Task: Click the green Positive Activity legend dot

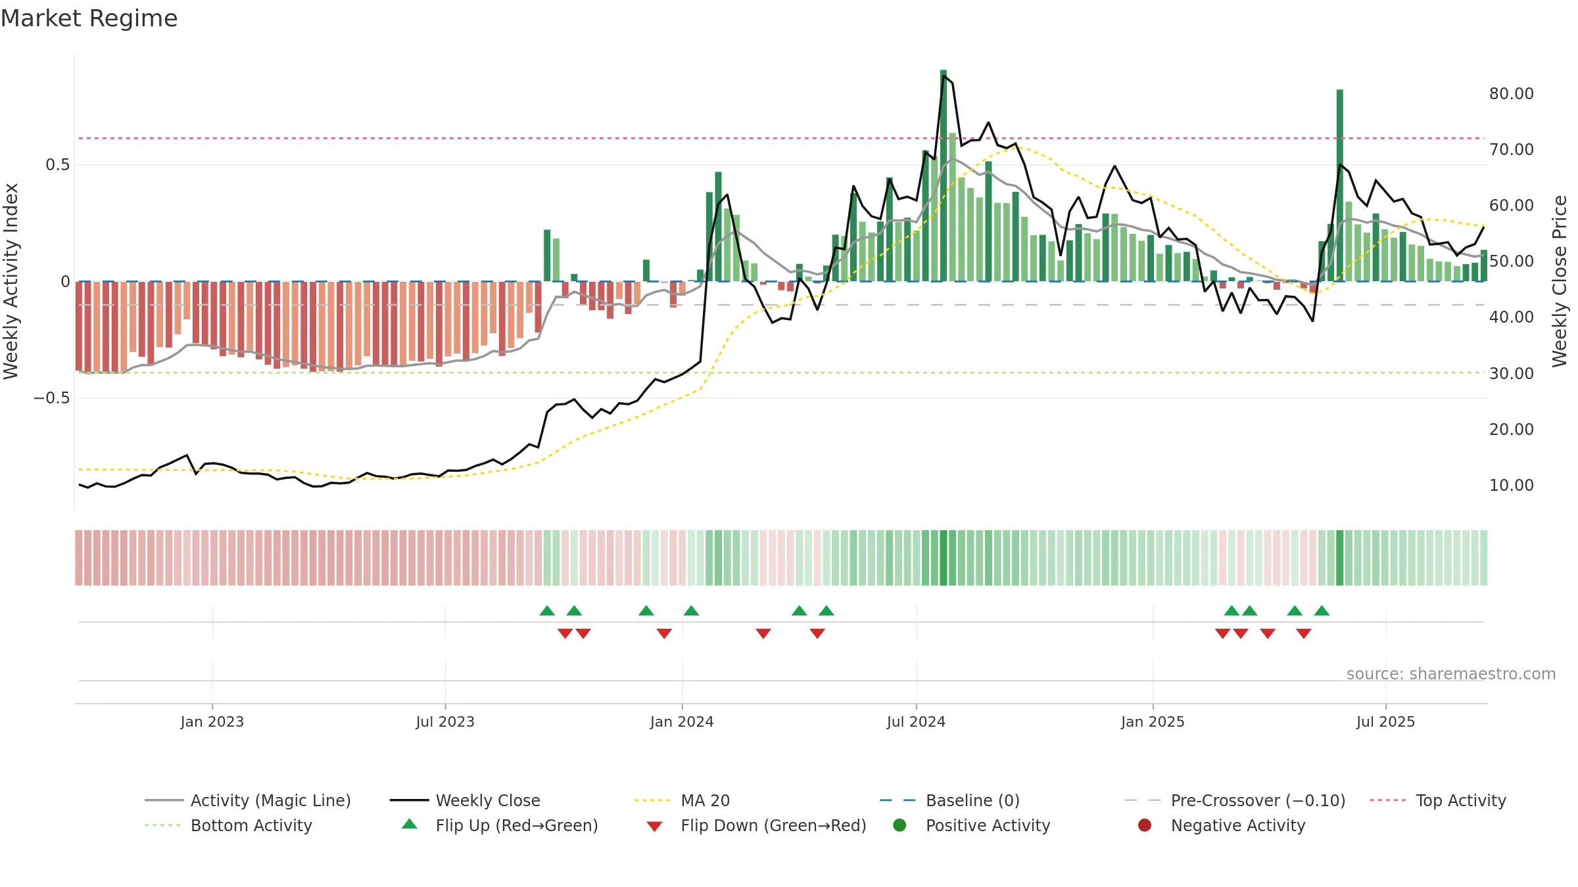Action: pos(899,825)
